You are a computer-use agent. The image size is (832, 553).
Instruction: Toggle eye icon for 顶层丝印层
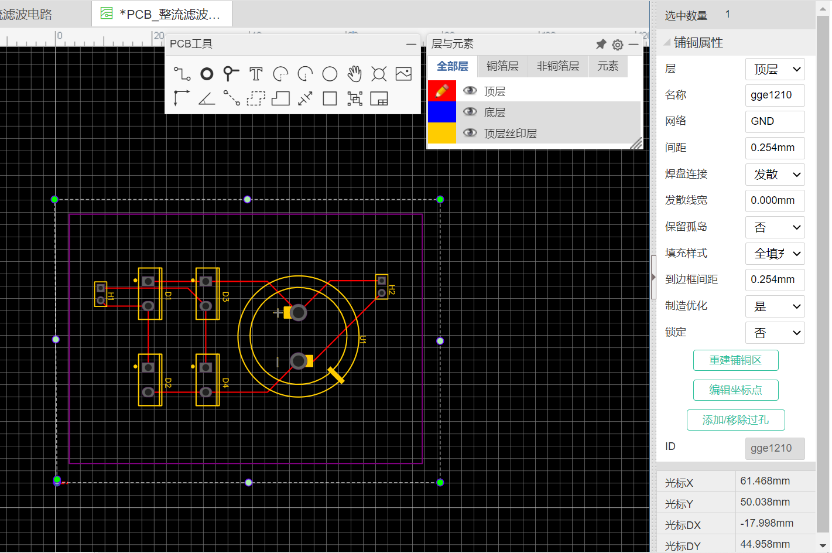tap(470, 133)
